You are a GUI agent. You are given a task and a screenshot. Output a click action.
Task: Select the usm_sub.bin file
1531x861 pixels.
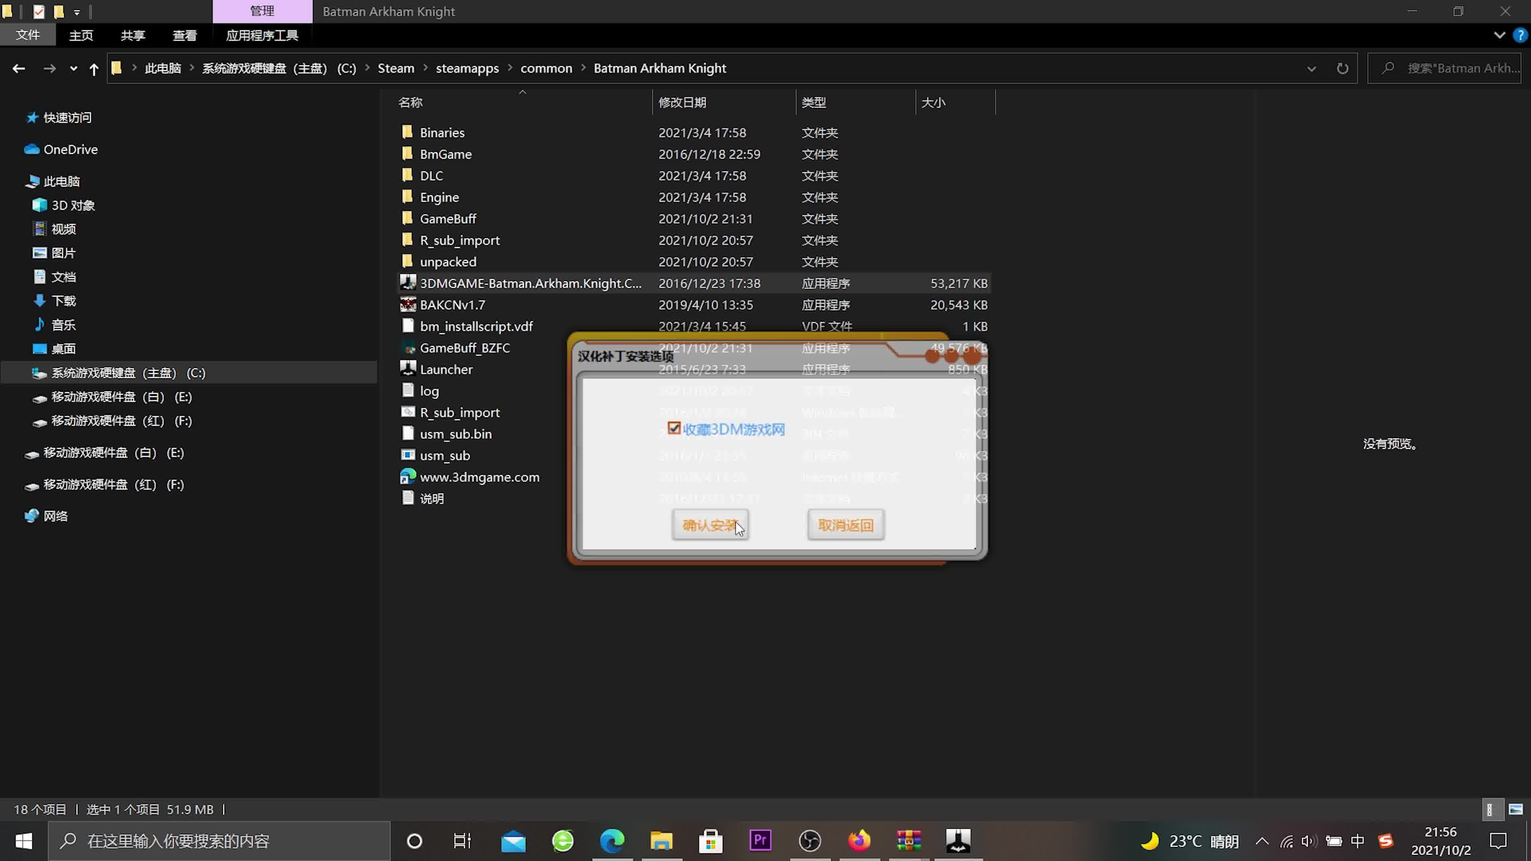[x=455, y=434]
